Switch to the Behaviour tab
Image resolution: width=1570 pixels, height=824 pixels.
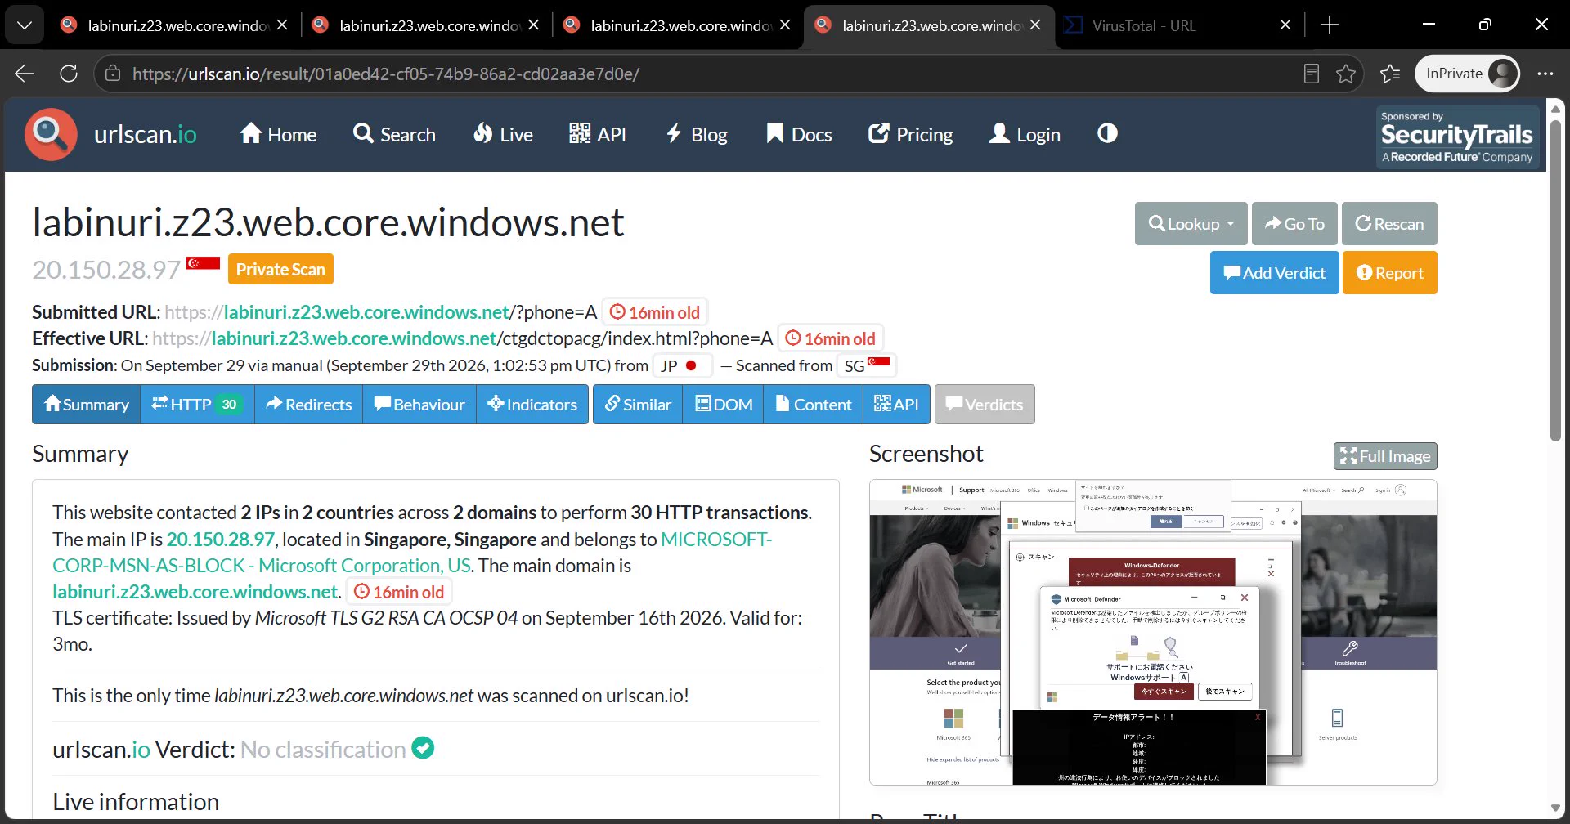coord(419,405)
